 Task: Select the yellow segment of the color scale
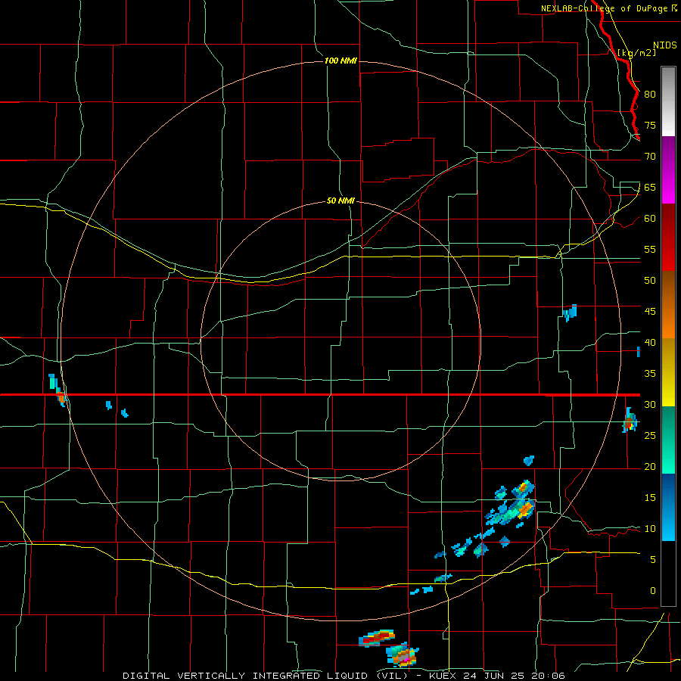click(x=668, y=372)
